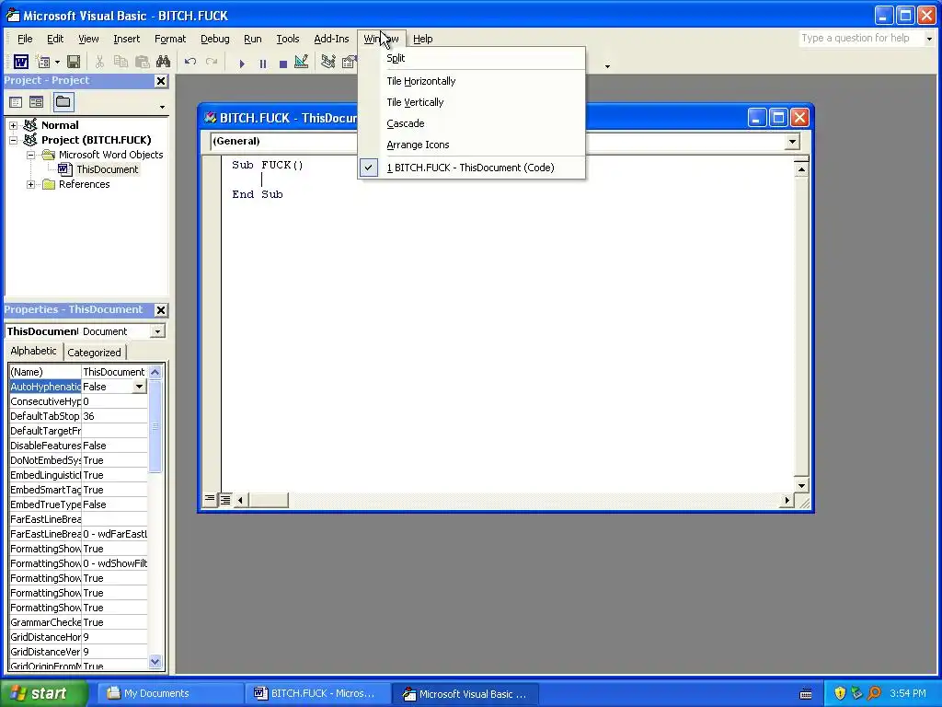The height and width of the screenshot is (707, 942).
Task: Open the Insert object dropdown arrow
Action: tap(57, 63)
